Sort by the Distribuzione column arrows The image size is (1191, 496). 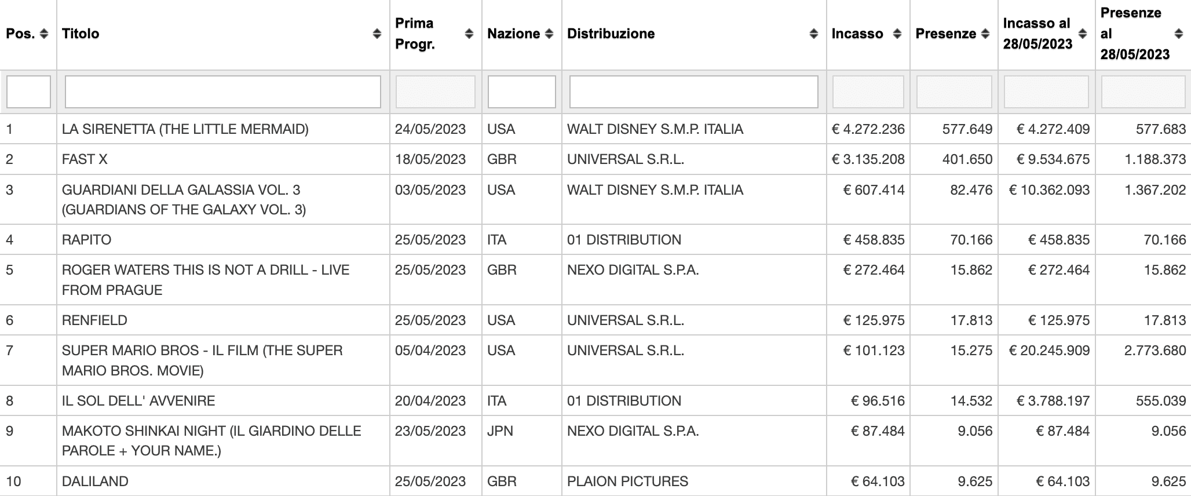(814, 34)
